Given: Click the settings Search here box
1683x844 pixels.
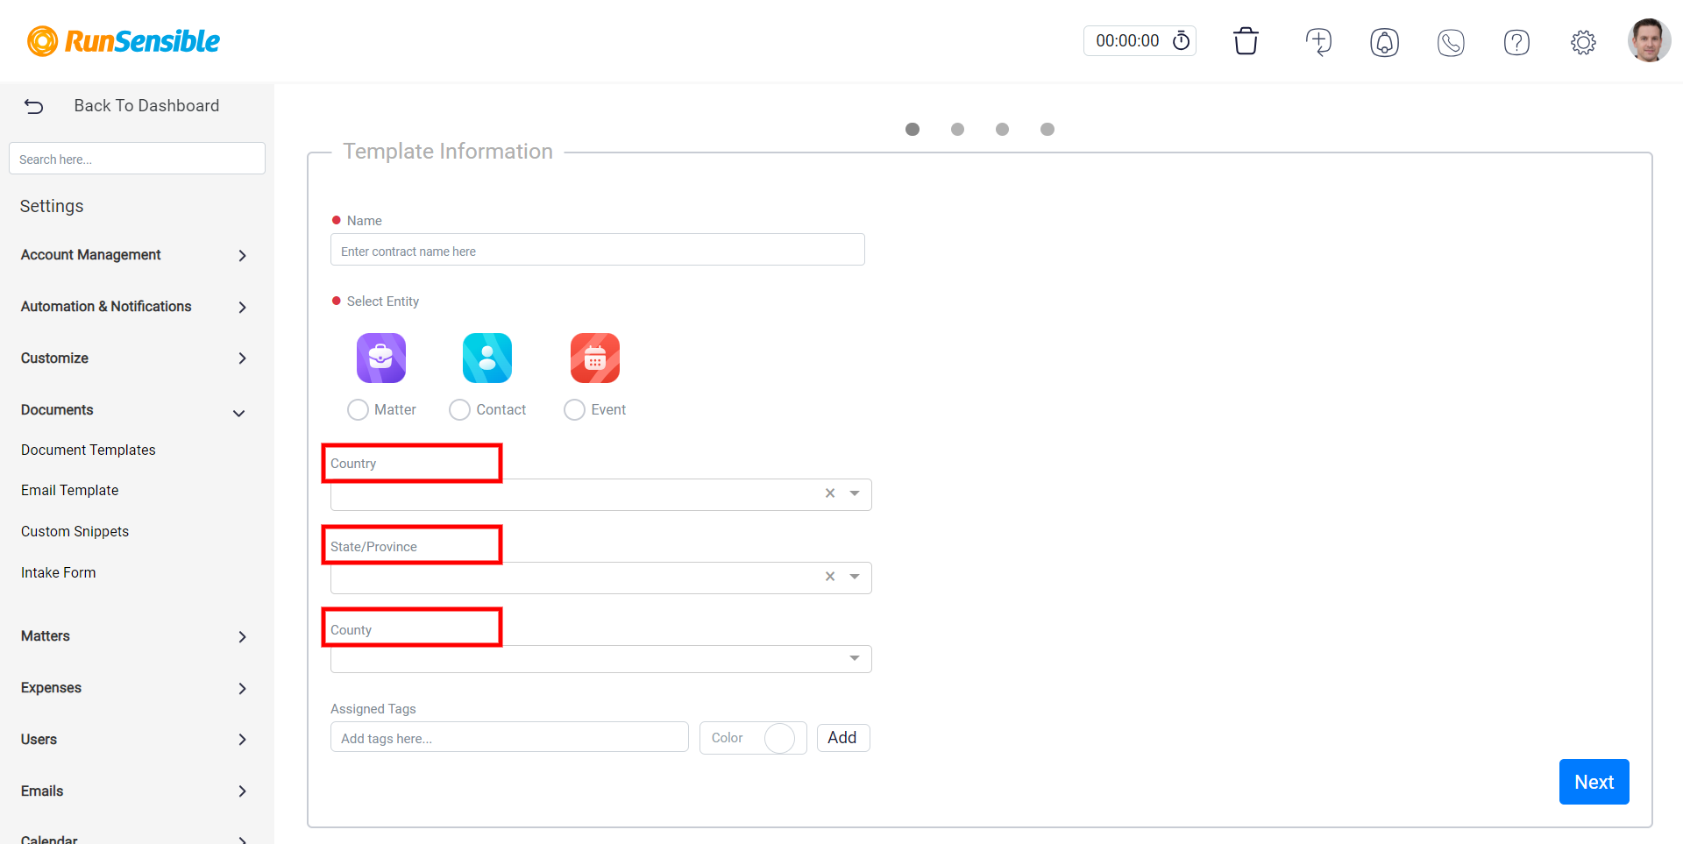Looking at the screenshot, I should pos(137,159).
